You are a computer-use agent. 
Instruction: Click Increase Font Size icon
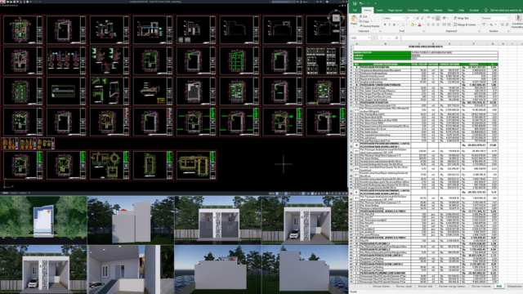(418, 18)
